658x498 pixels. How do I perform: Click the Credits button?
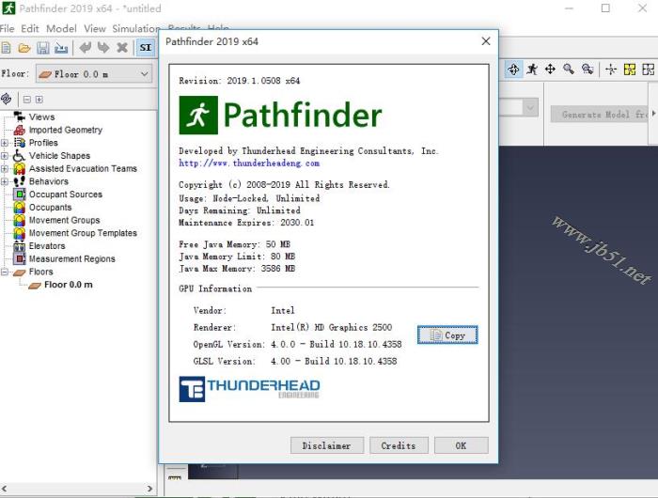click(x=399, y=445)
